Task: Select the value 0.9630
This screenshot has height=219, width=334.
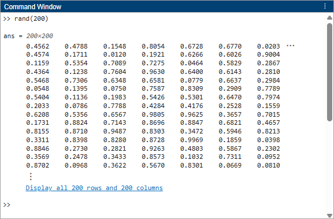Action: coord(153,72)
